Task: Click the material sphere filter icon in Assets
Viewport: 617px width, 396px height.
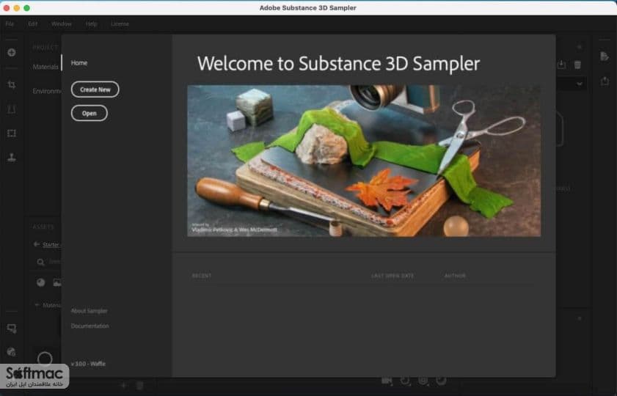Action: 40,282
